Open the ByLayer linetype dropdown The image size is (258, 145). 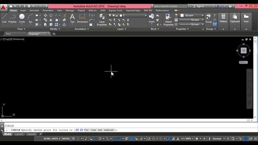[191, 24]
